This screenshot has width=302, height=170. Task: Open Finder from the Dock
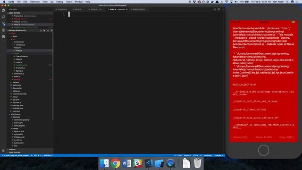(105, 163)
